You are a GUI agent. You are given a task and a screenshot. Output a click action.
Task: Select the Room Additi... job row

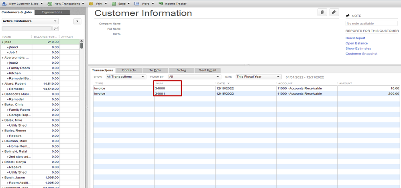[40, 183]
